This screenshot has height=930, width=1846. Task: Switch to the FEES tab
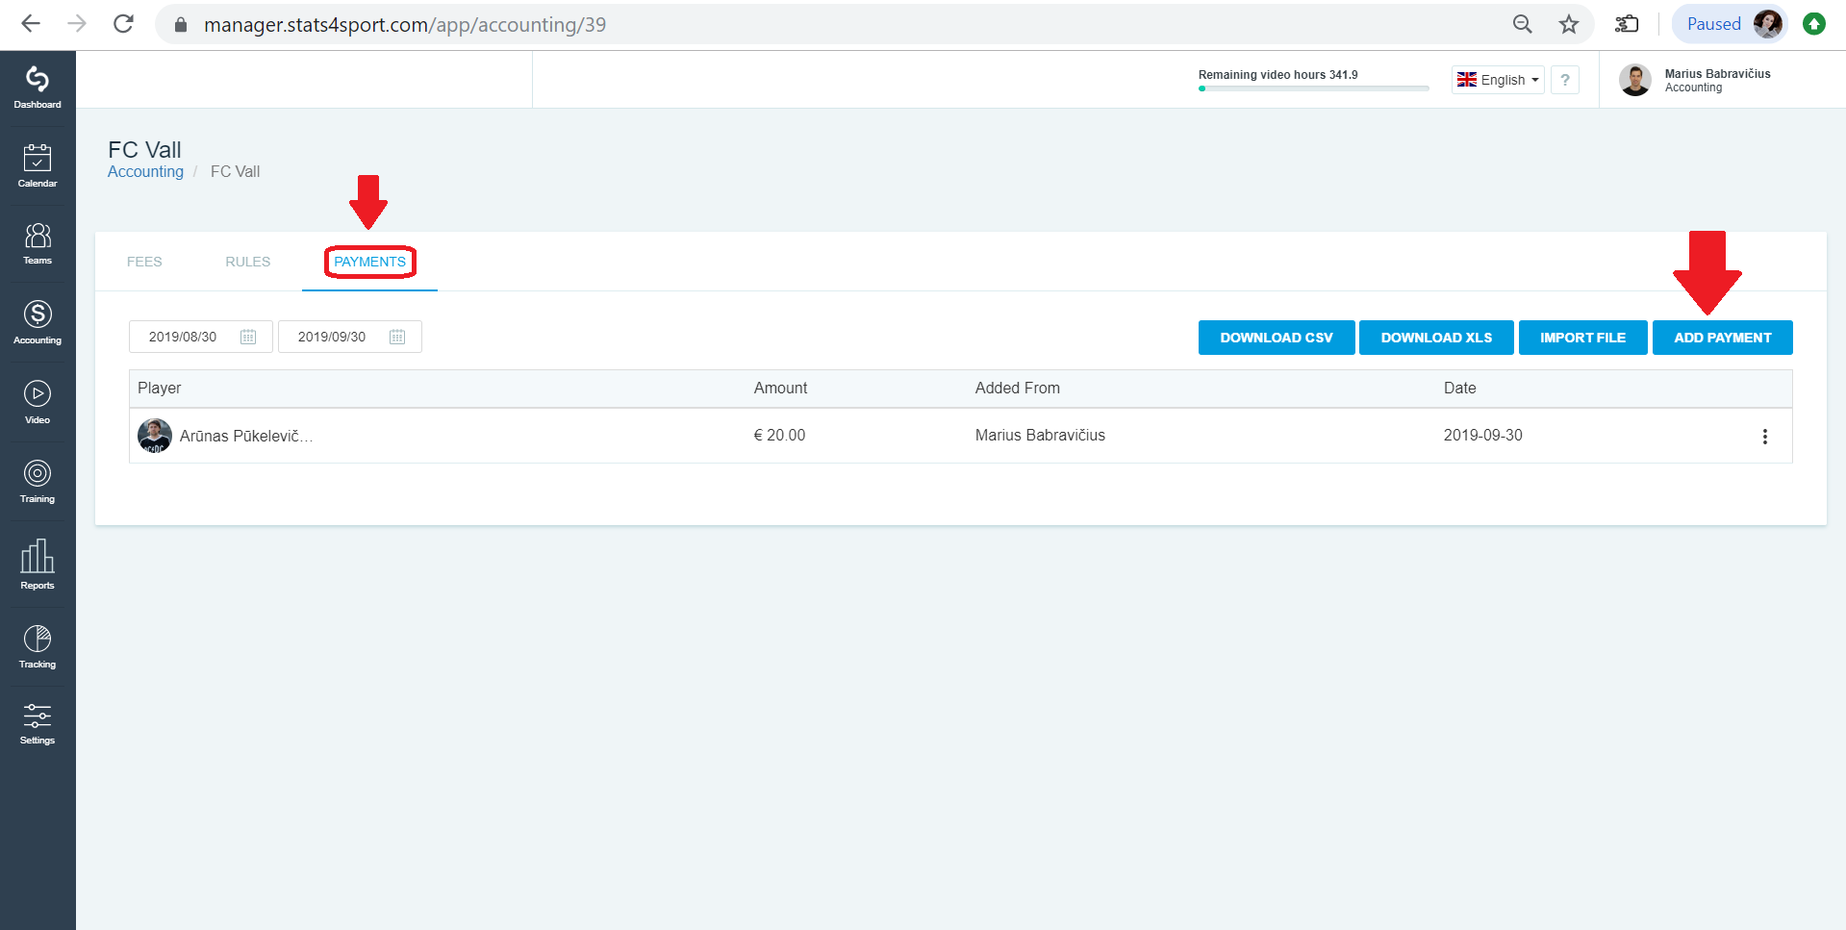coord(144,262)
